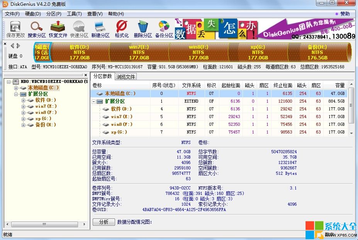358x240 pixels.
Task: Click the 保存更改 save changes icon
Action: click(x=15, y=29)
